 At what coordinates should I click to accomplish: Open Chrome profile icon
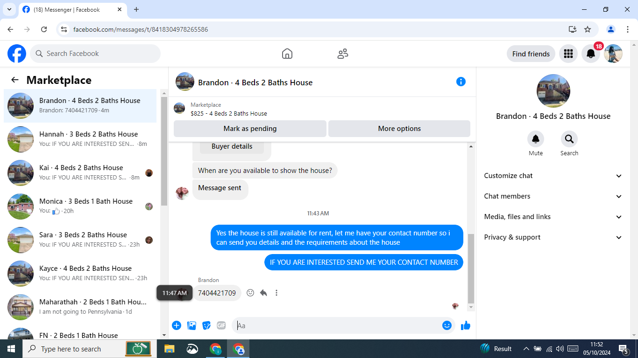pos(611,29)
